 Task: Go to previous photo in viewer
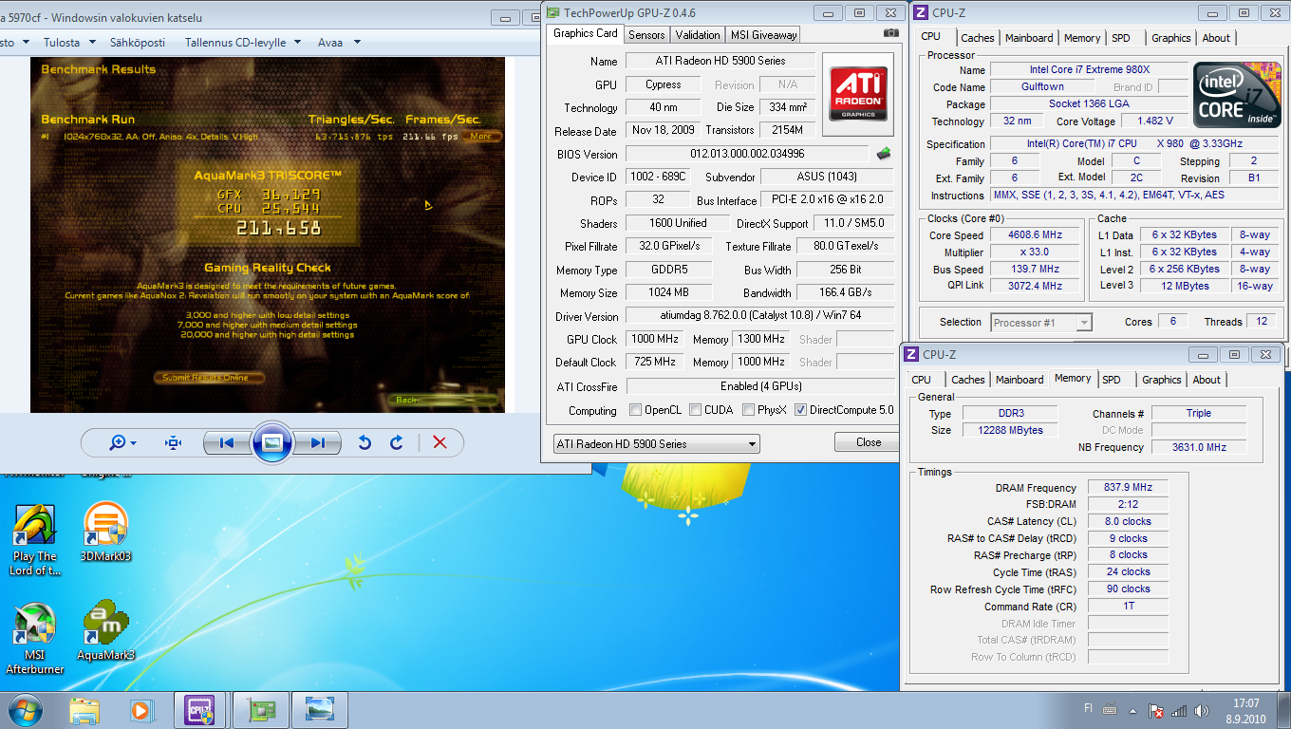[226, 442]
